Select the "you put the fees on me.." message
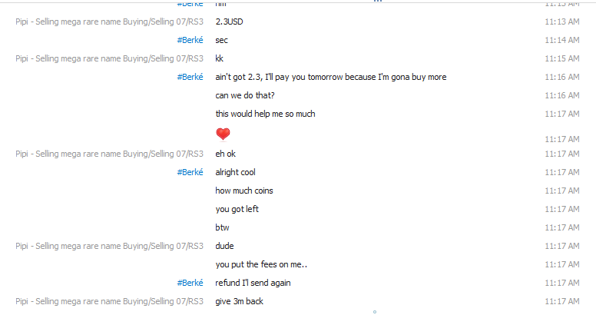The image size is (596, 315). pyautogui.click(x=261, y=264)
